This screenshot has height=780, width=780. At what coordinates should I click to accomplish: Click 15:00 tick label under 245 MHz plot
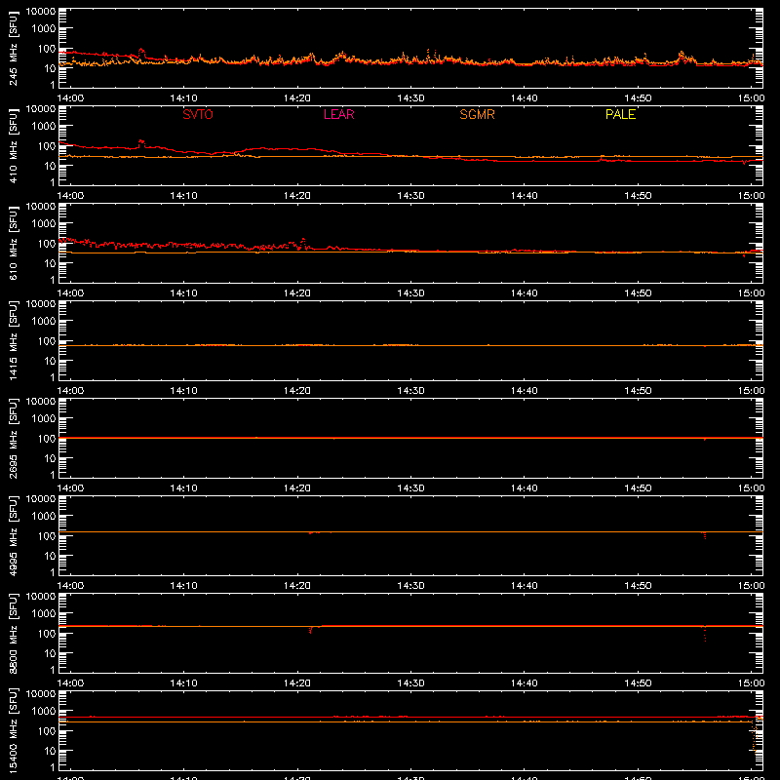click(x=751, y=98)
